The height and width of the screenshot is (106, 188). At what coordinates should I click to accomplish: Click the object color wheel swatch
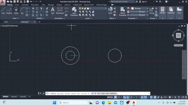pos(128,8)
